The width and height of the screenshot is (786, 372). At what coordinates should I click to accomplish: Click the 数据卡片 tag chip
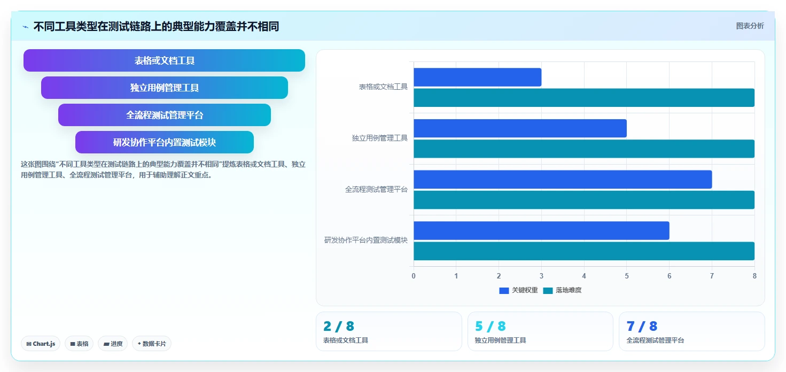point(152,344)
